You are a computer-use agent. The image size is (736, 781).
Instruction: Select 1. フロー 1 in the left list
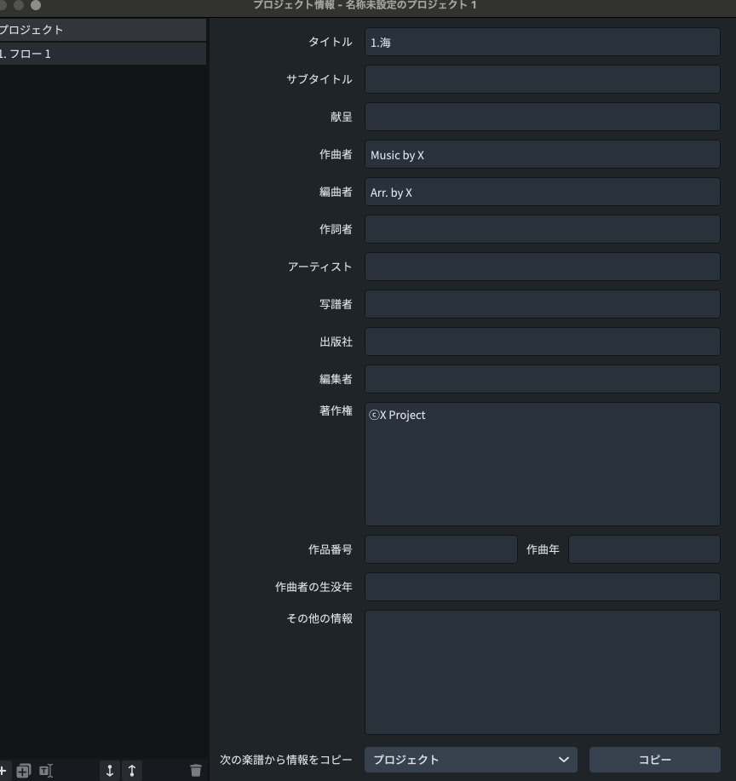102,55
